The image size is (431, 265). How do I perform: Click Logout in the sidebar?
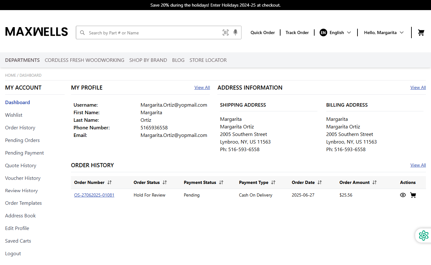[x=13, y=254]
